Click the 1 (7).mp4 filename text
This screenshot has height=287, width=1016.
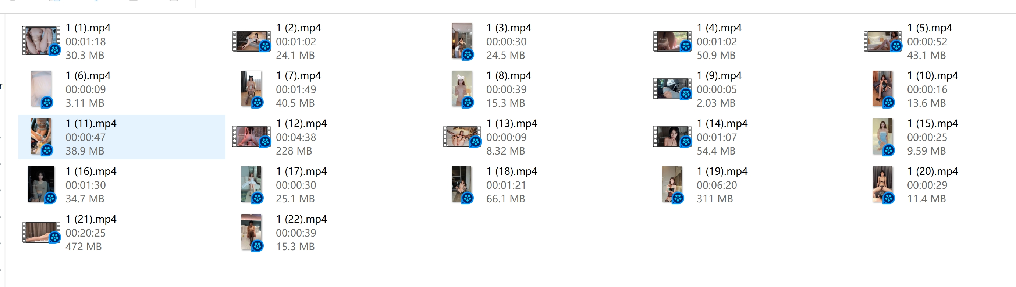298,75
